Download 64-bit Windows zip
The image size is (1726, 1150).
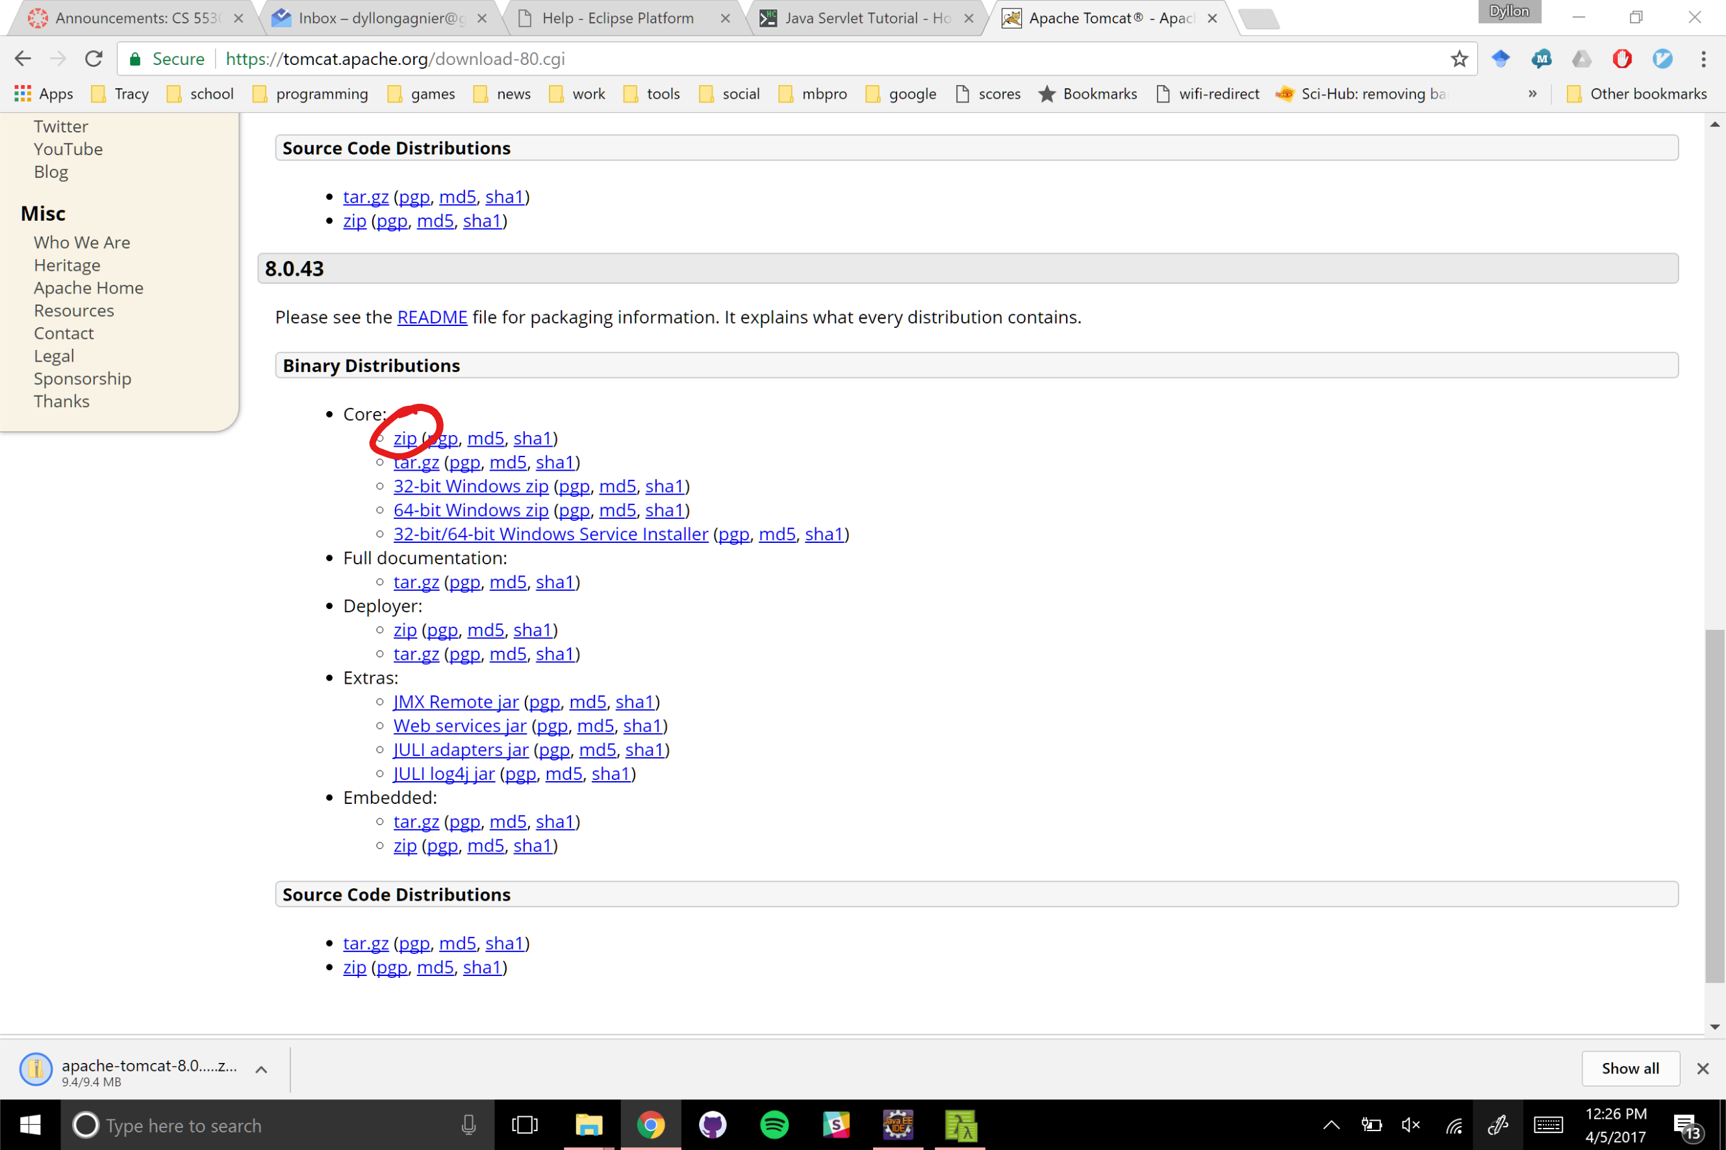pos(470,510)
